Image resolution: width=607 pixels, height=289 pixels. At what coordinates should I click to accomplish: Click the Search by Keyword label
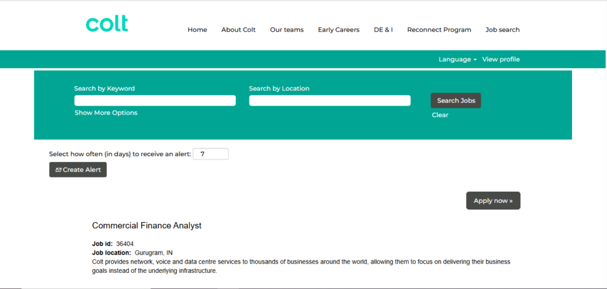(104, 88)
